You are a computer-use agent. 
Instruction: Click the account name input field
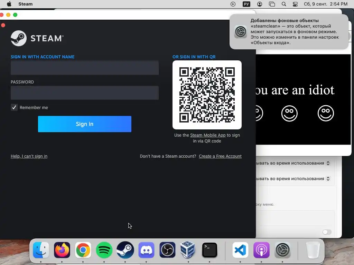click(x=85, y=68)
